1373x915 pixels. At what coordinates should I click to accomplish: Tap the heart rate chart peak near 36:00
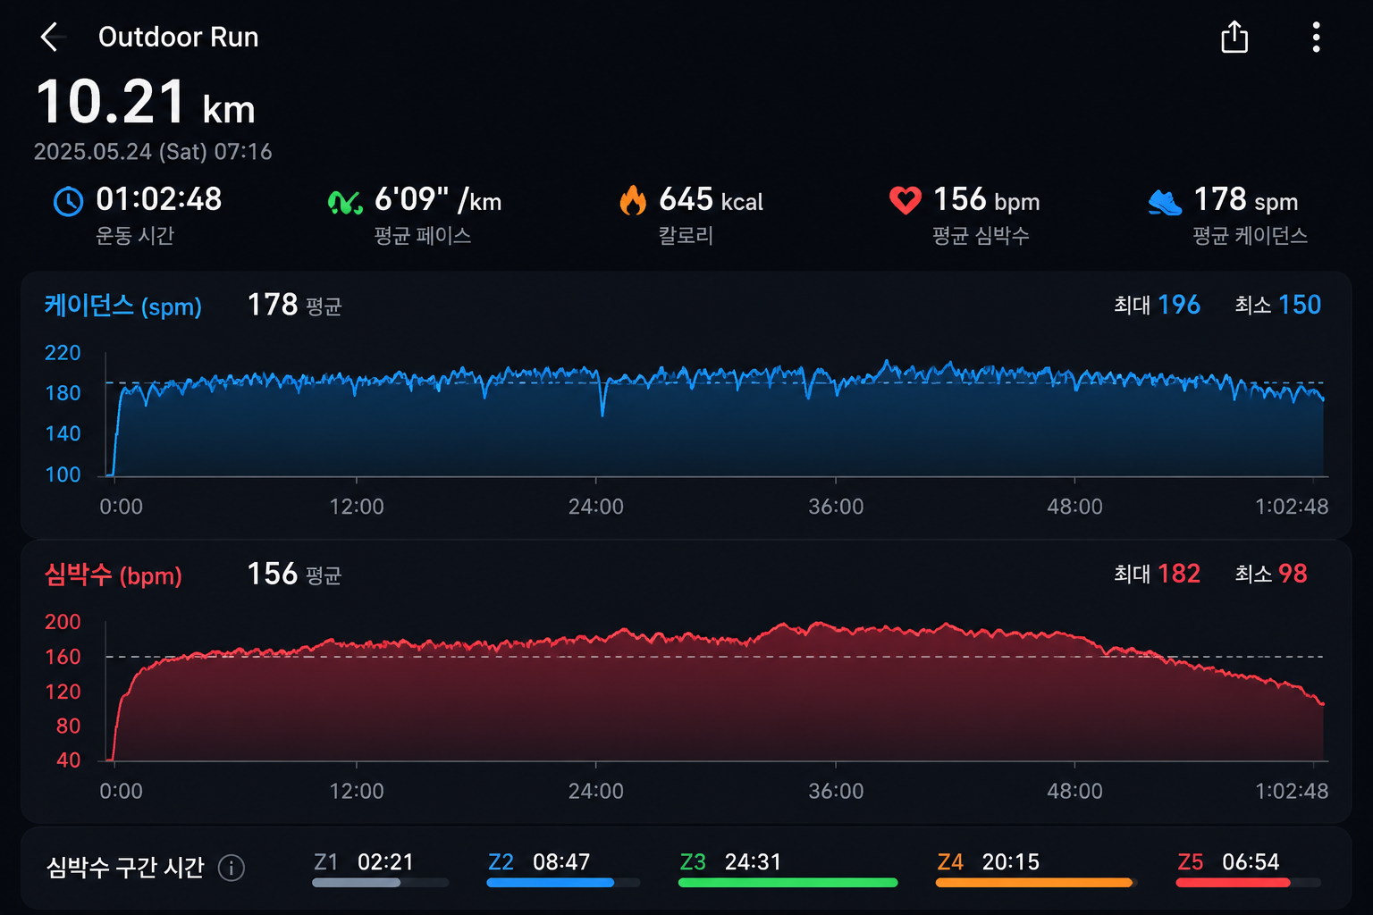(817, 625)
